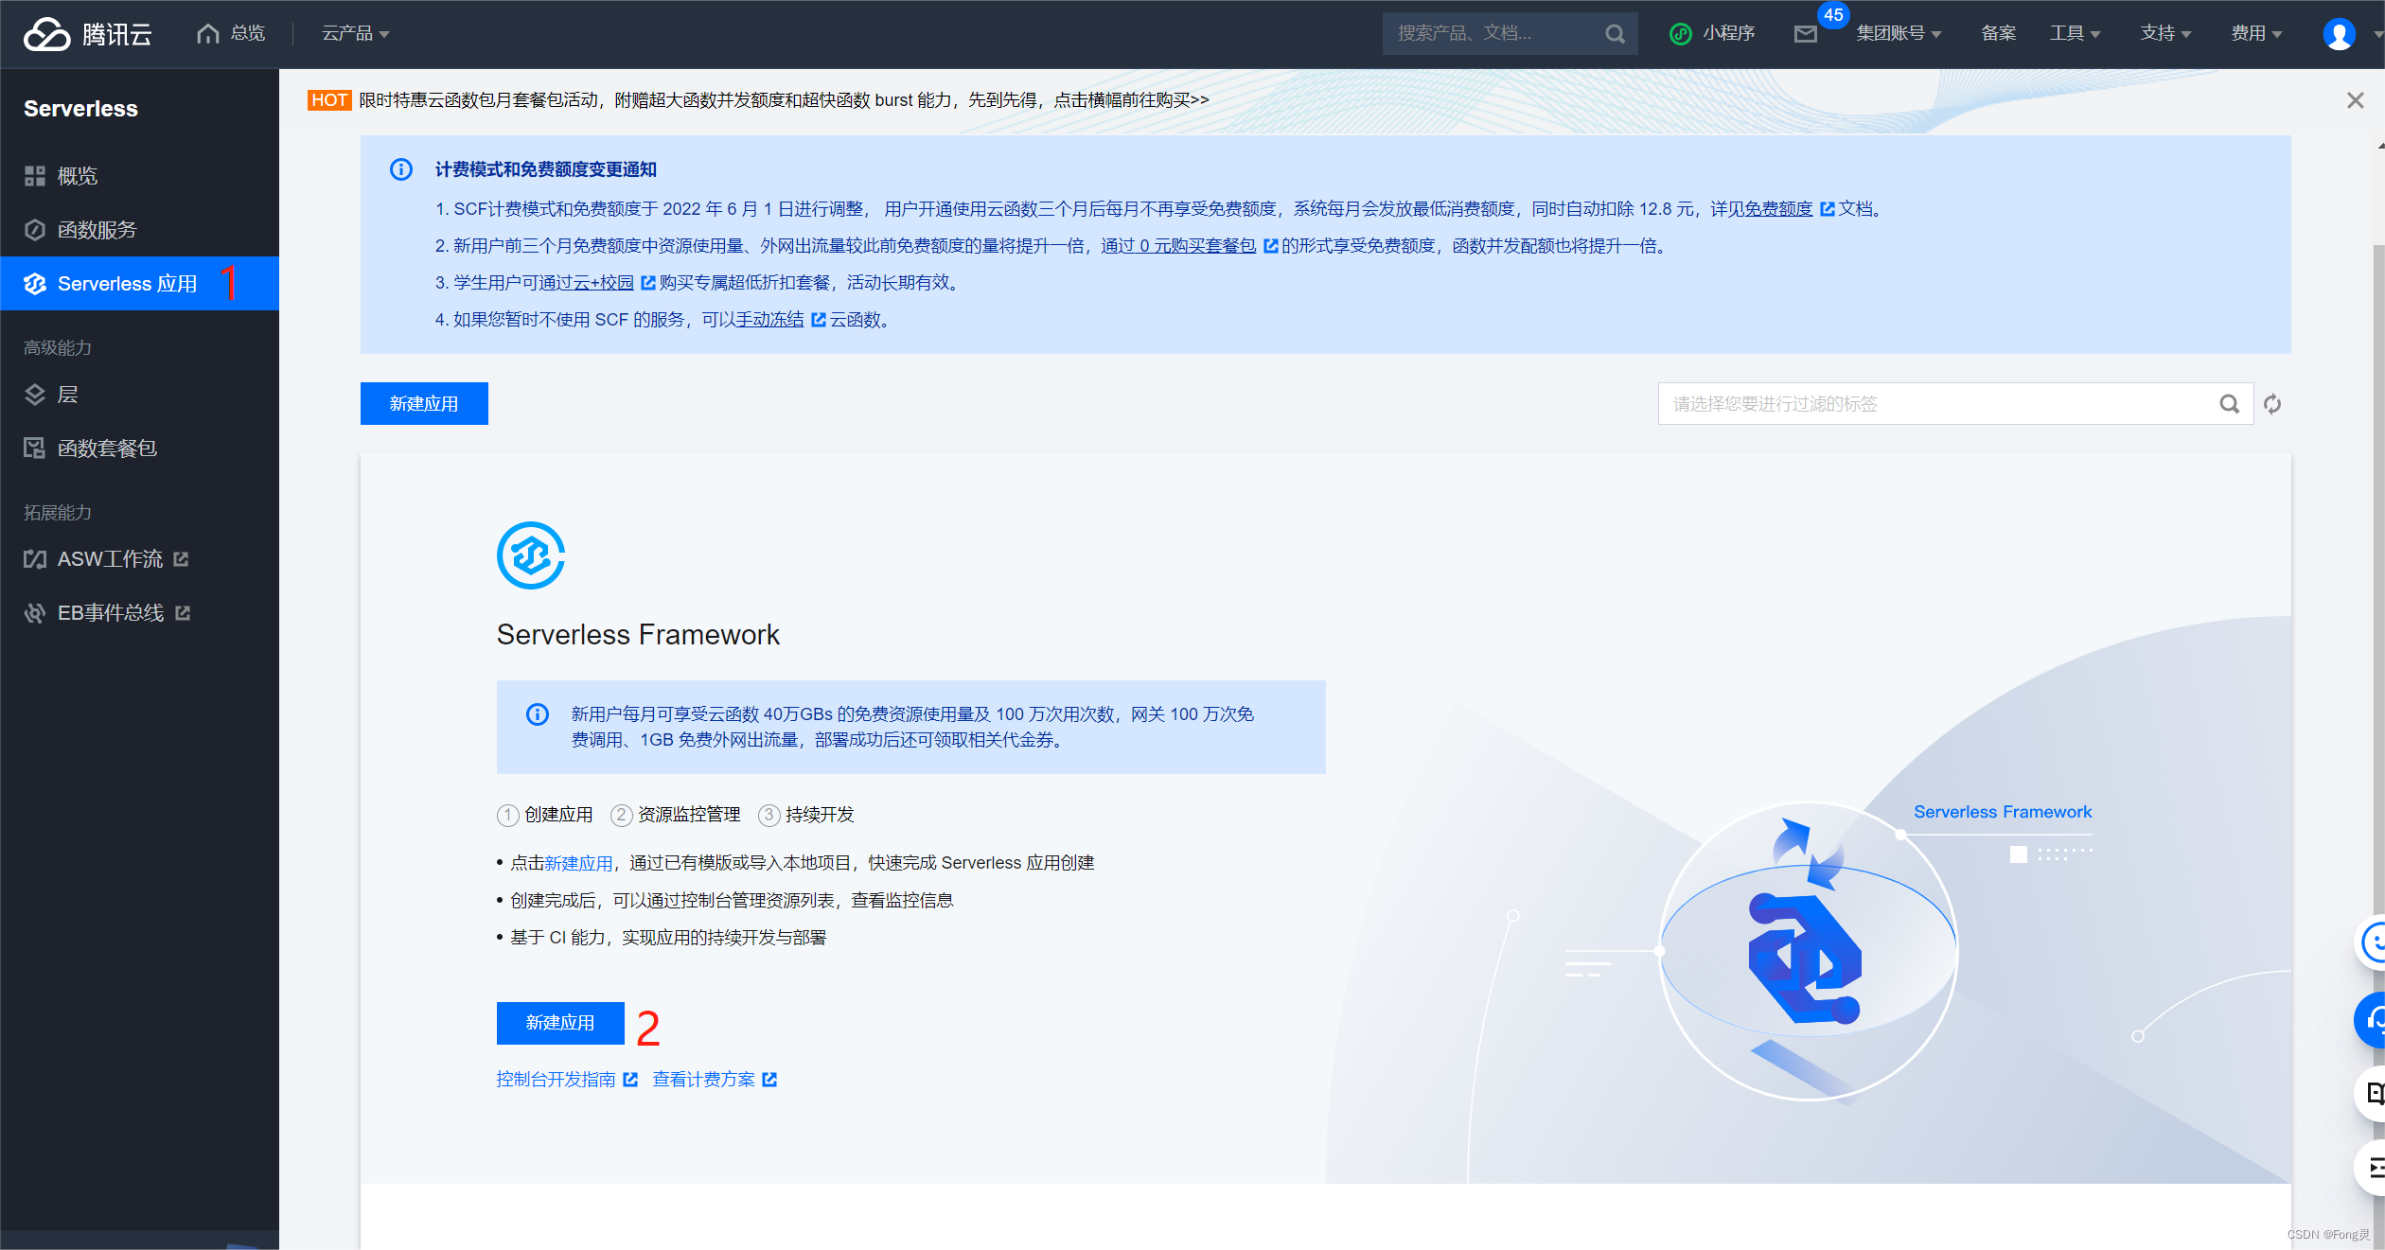
Task: Select step 3 持续开发
Action: pyautogui.click(x=806, y=815)
